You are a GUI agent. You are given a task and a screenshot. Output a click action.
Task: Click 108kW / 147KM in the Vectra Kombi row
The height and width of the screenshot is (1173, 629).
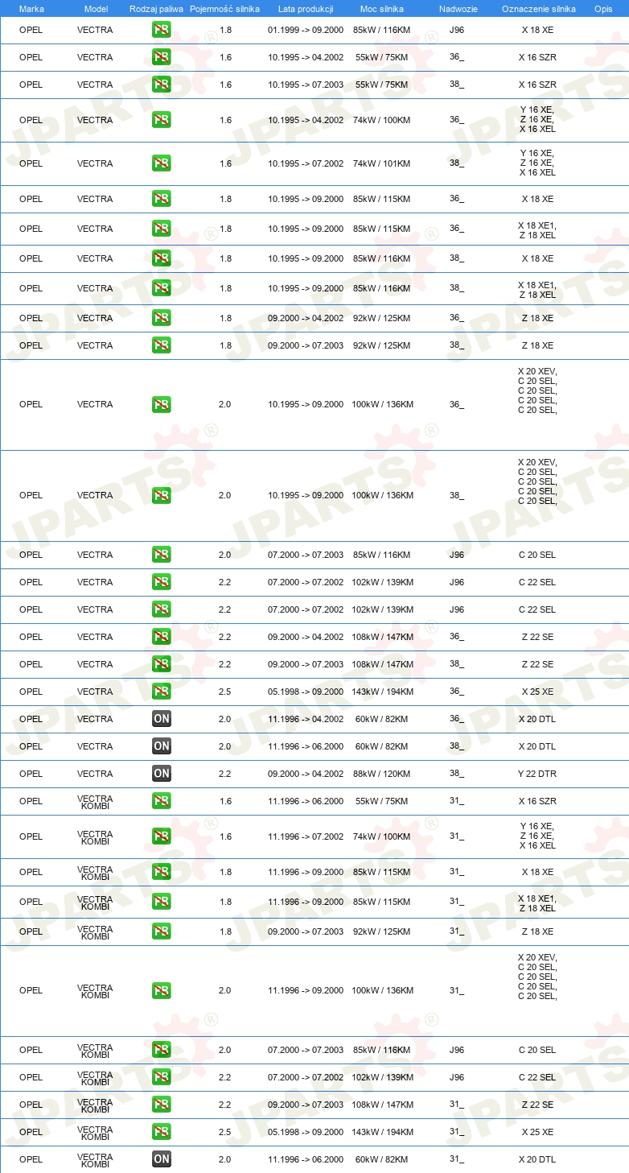pos(383,1105)
